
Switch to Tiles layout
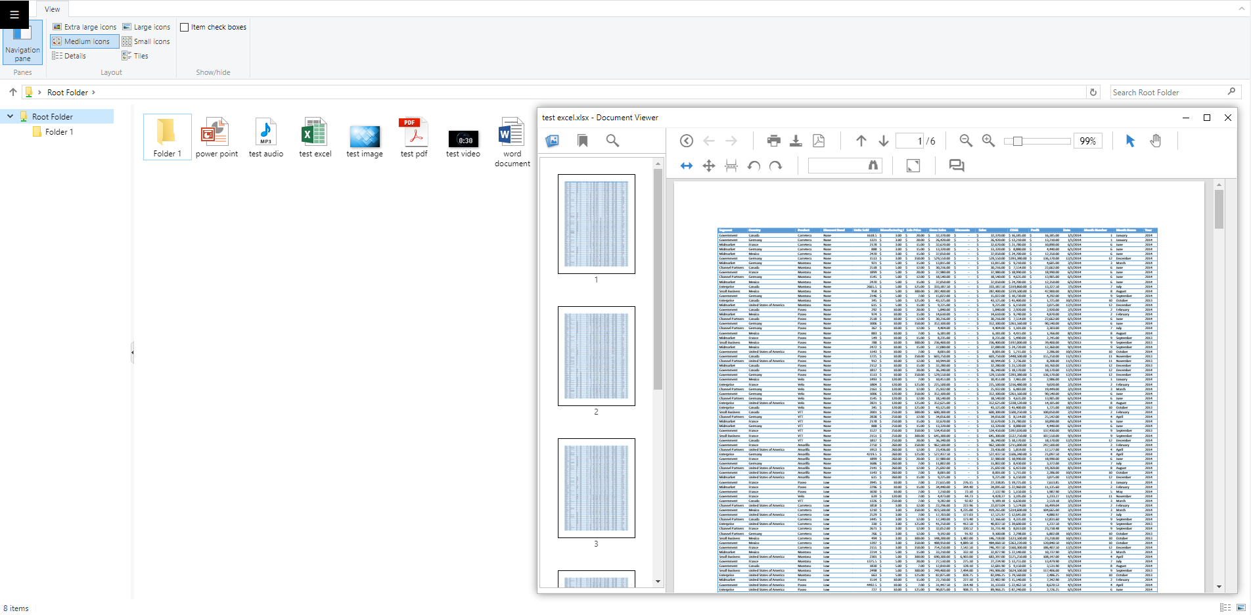(x=135, y=56)
